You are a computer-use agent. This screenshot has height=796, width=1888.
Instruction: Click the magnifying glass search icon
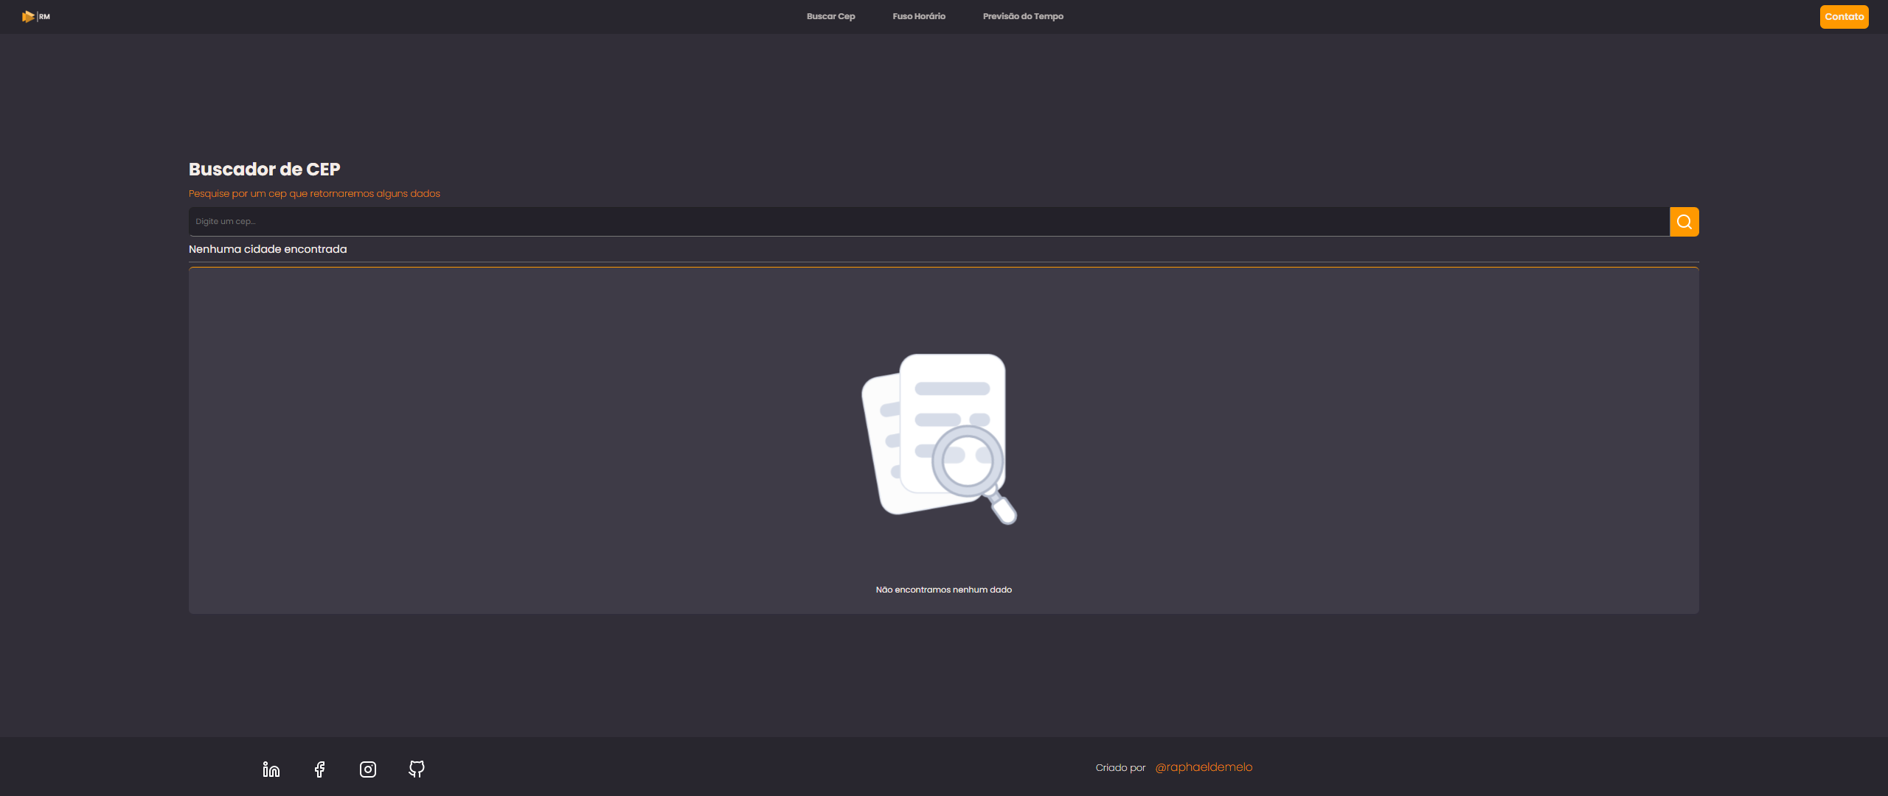1684,221
